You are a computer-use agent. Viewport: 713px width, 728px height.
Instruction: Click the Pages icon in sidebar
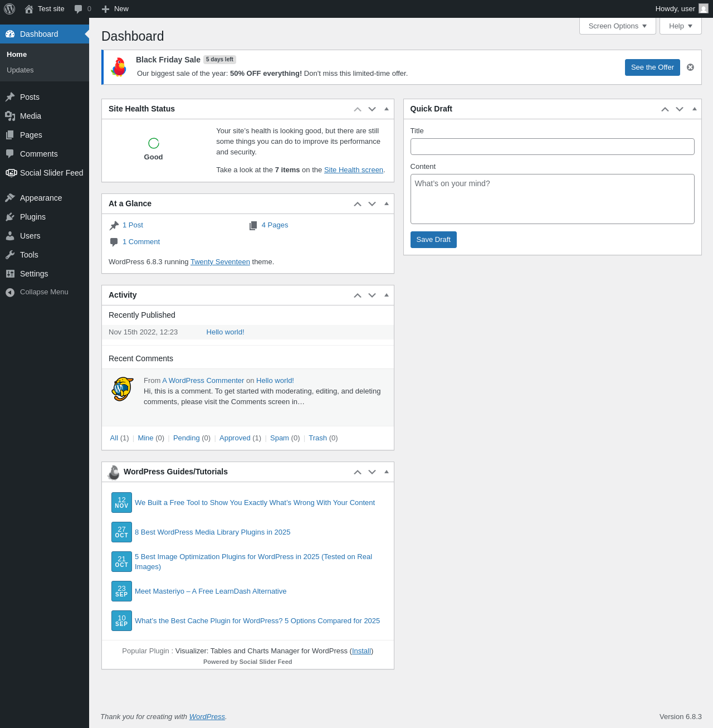(x=10, y=135)
